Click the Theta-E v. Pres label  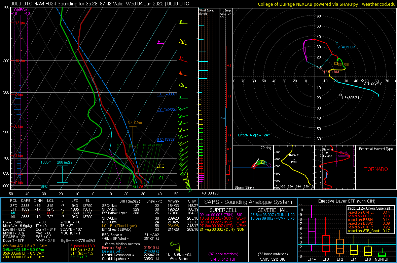coord(294,158)
